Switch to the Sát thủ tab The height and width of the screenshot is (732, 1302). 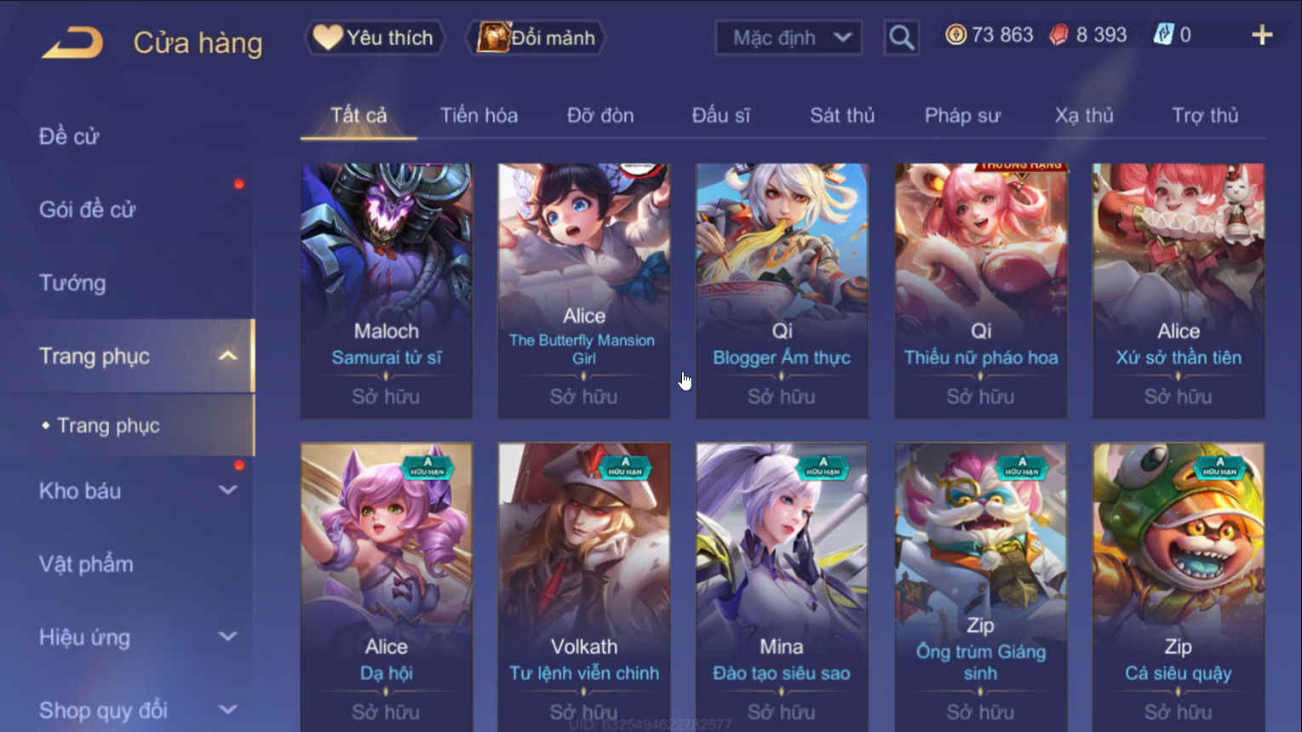point(842,116)
